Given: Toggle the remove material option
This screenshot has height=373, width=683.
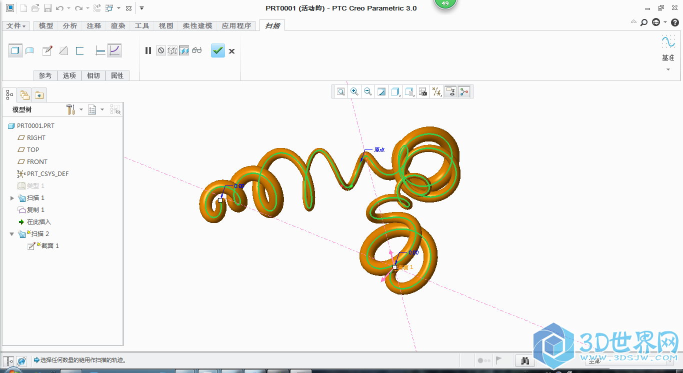Looking at the screenshot, I should pyautogui.click(x=63, y=50).
